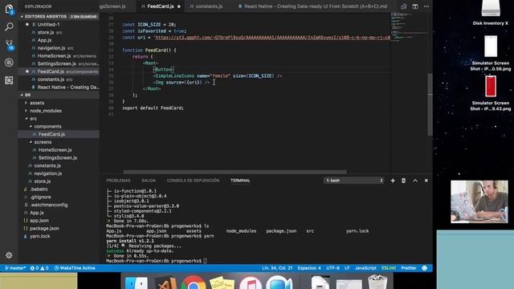
Task: Open the .babelrc file
Action: tap(39, 189)
